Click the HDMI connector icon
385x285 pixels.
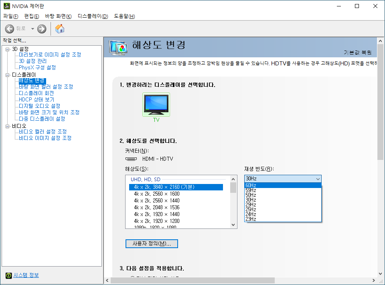[131, 159]
